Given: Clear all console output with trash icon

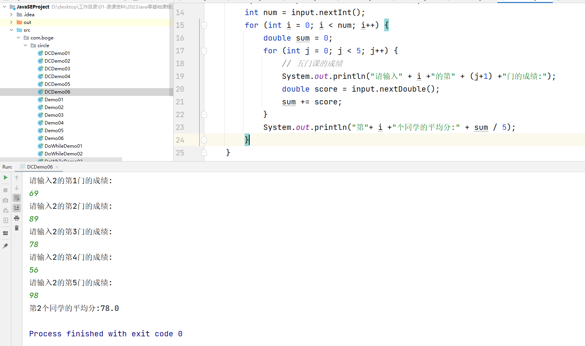Looking at the screenshot, I should 17,228.
